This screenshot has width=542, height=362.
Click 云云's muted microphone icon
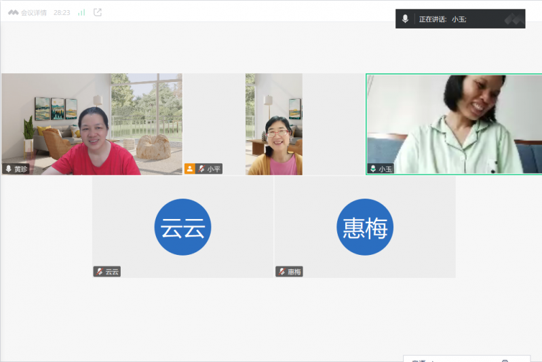[x=100, y=271]
